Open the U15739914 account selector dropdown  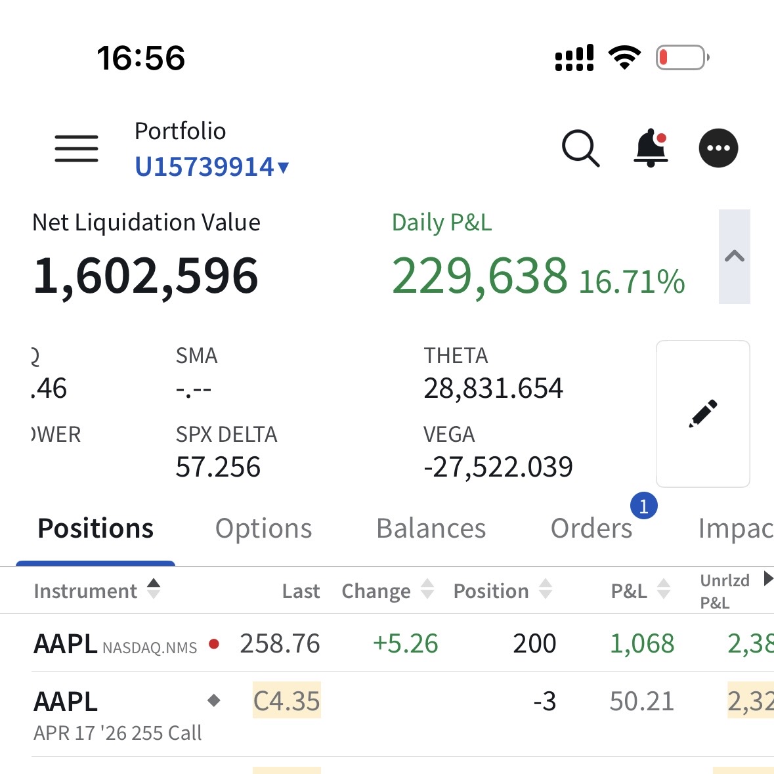coord(211,167)
